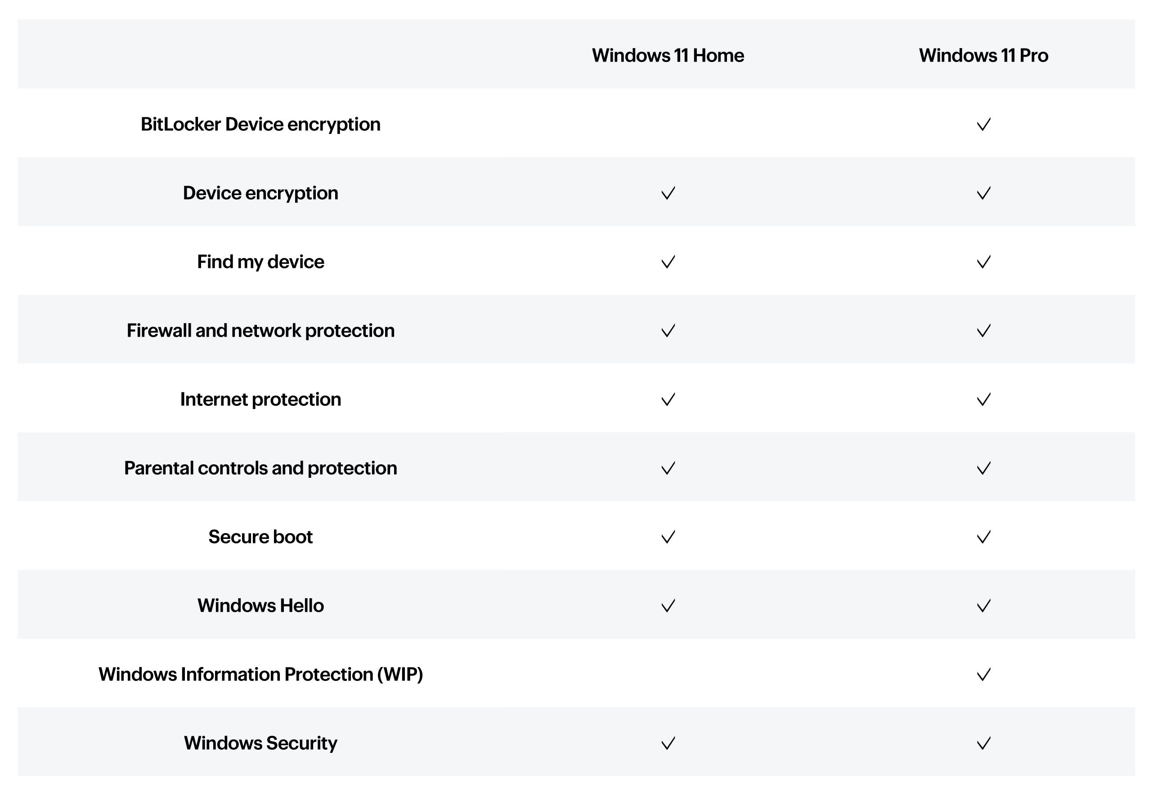Select the Home checkmark for Find my device
Image resolution: width=1153 pixels, height=796 pixels.
tap(668, 262)
